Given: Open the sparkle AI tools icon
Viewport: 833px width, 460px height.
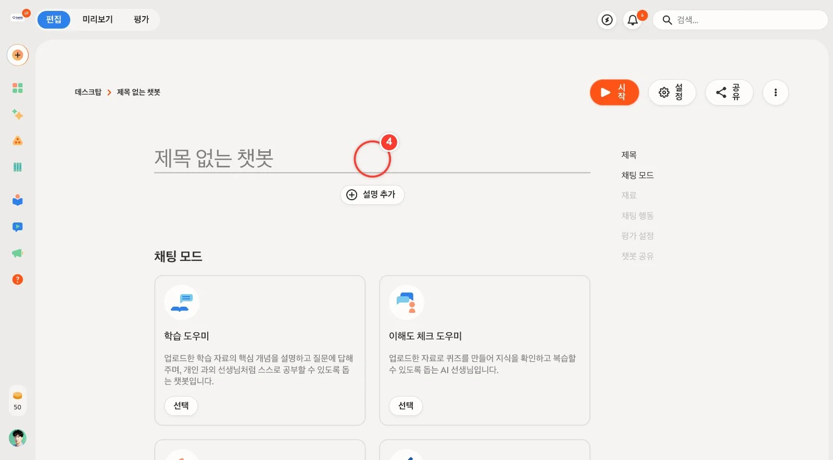Looking at the screenshot, I should 18,114.
